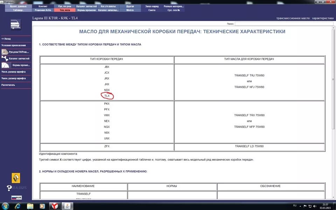Screen dimensions: 336x210
Task: Click the ОБОЗНАЧЕНИЕ column header
Action: (x=270, y=186)
